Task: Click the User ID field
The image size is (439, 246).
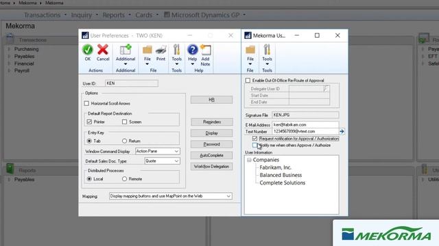Action: (132, 83)
